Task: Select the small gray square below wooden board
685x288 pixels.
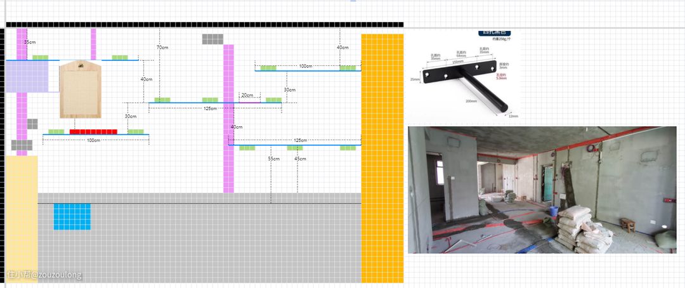Action: pyautogui.click(x=32, y=124)
